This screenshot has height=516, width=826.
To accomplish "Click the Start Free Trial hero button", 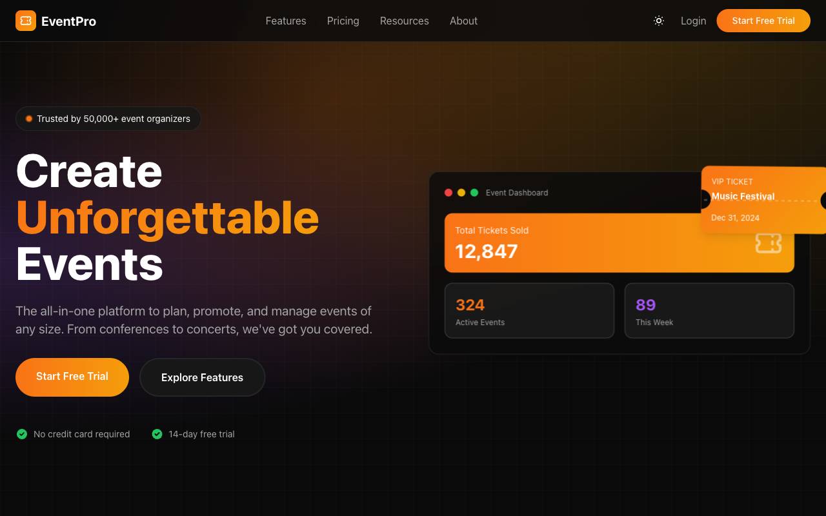I will [x=72, y=377].
